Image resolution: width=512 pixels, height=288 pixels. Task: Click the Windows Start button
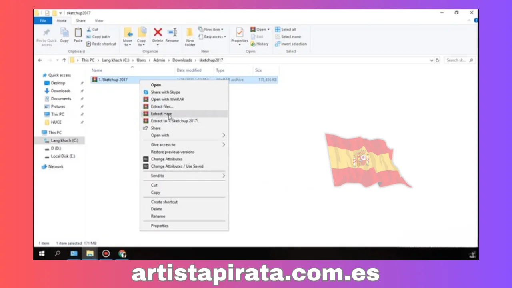click(42, 254)
